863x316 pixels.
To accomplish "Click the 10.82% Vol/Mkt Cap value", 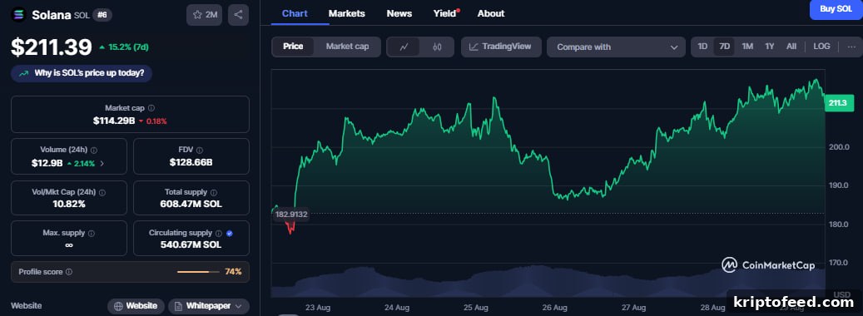I will tap(68, 205).
